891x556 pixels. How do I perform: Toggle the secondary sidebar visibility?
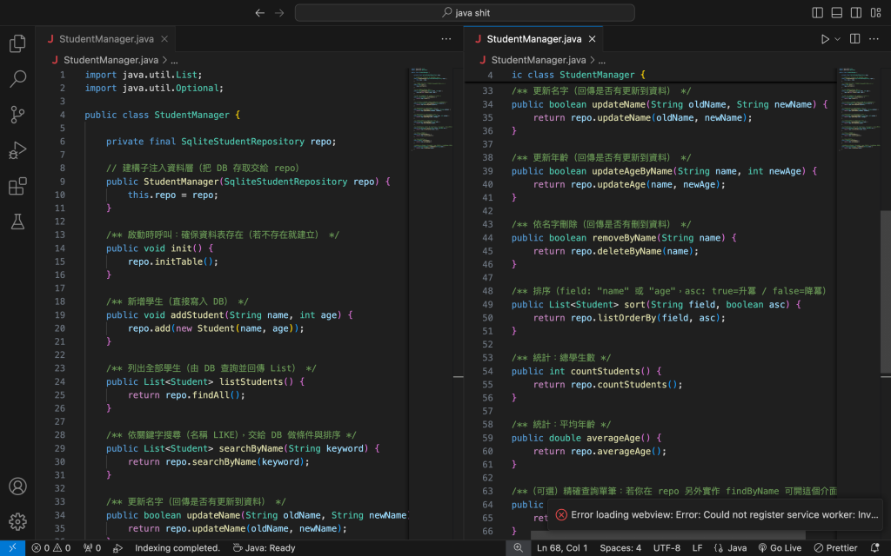click(855, 13)
